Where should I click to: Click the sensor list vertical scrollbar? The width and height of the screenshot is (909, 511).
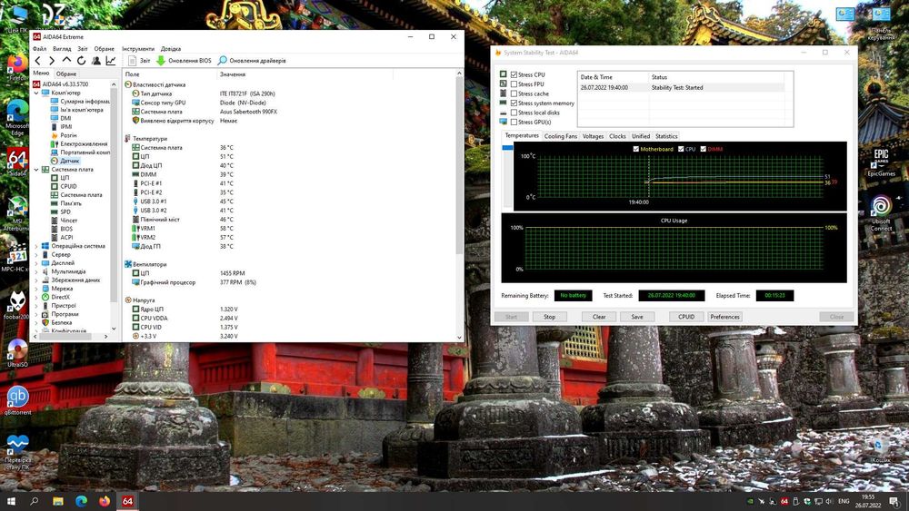tap(459, 165)
